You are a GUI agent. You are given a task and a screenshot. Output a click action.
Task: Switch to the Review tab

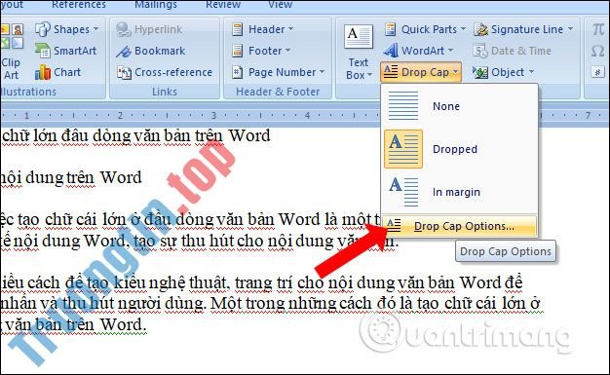pos(223,4)
